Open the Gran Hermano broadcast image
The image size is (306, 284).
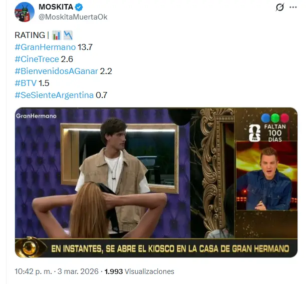[x=156, y=182]
